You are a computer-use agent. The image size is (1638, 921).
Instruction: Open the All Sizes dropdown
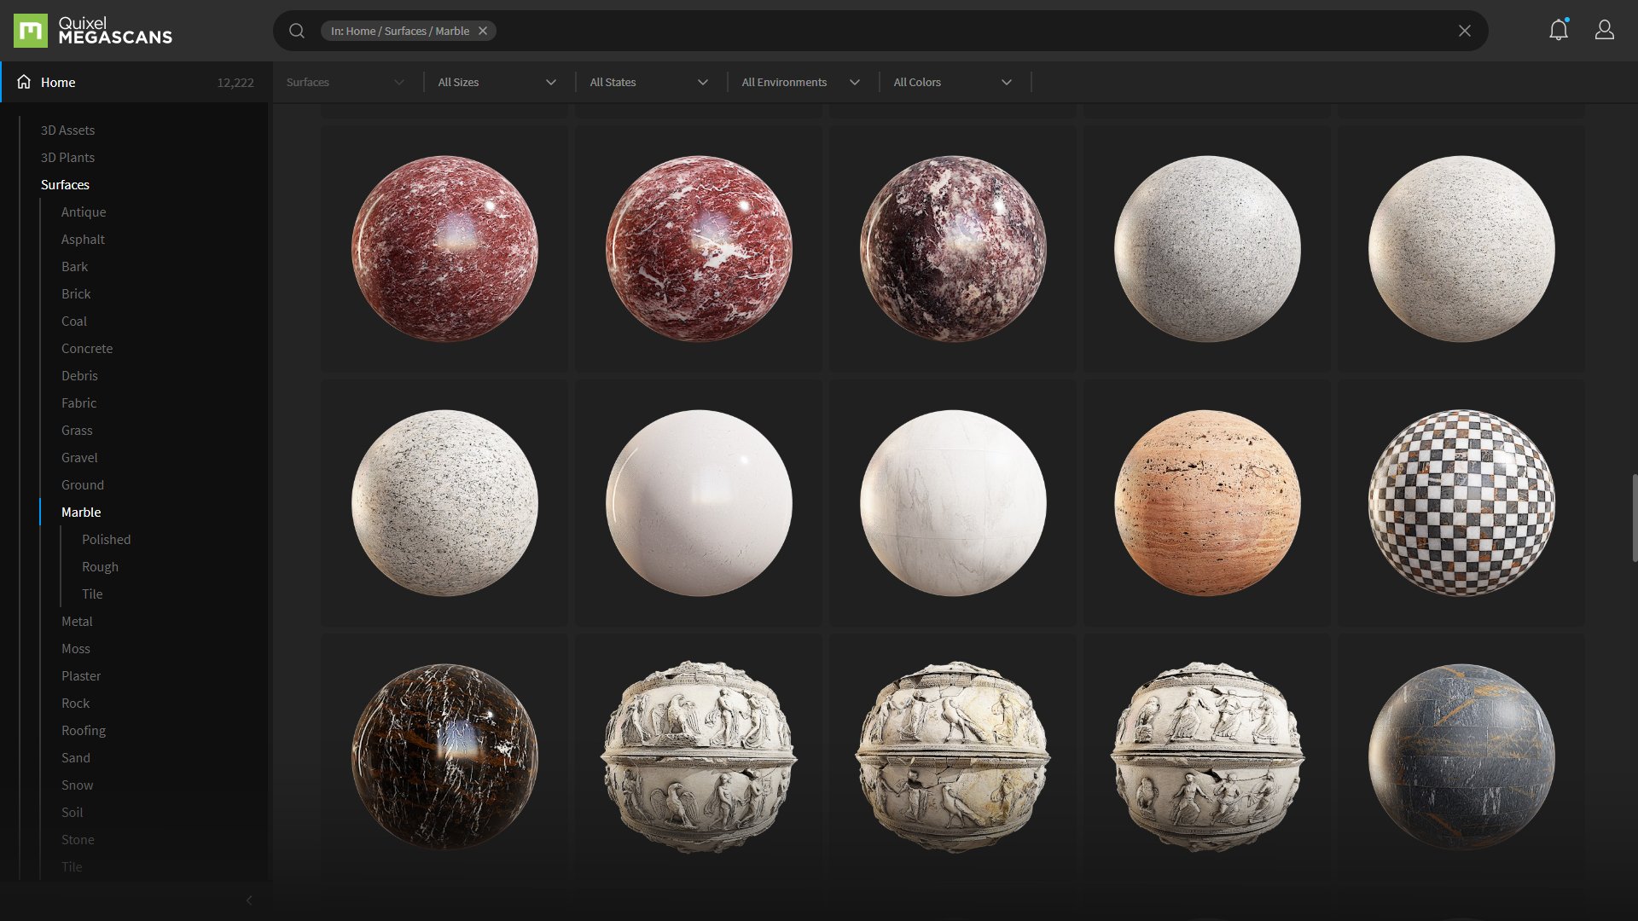click(497, 82)
